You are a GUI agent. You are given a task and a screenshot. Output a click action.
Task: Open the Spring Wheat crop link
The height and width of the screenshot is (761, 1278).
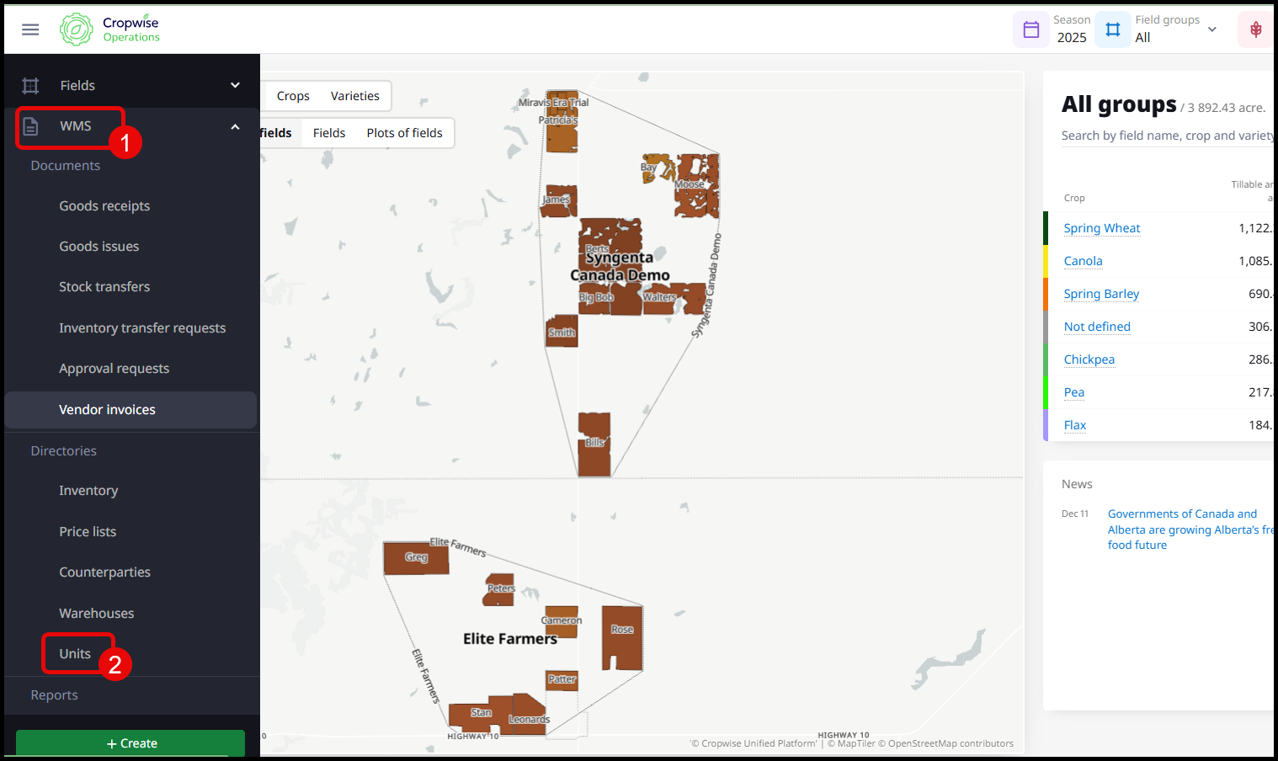point(1101,228)
